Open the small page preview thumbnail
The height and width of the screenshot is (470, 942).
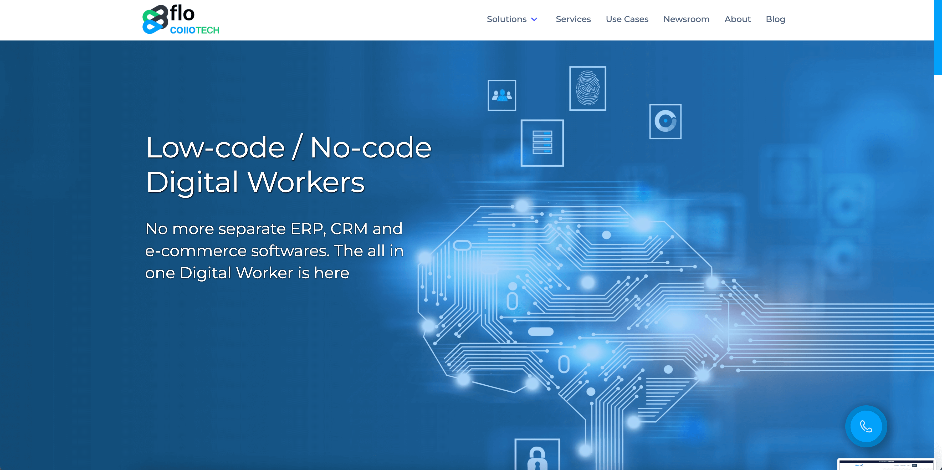(887, 464)
